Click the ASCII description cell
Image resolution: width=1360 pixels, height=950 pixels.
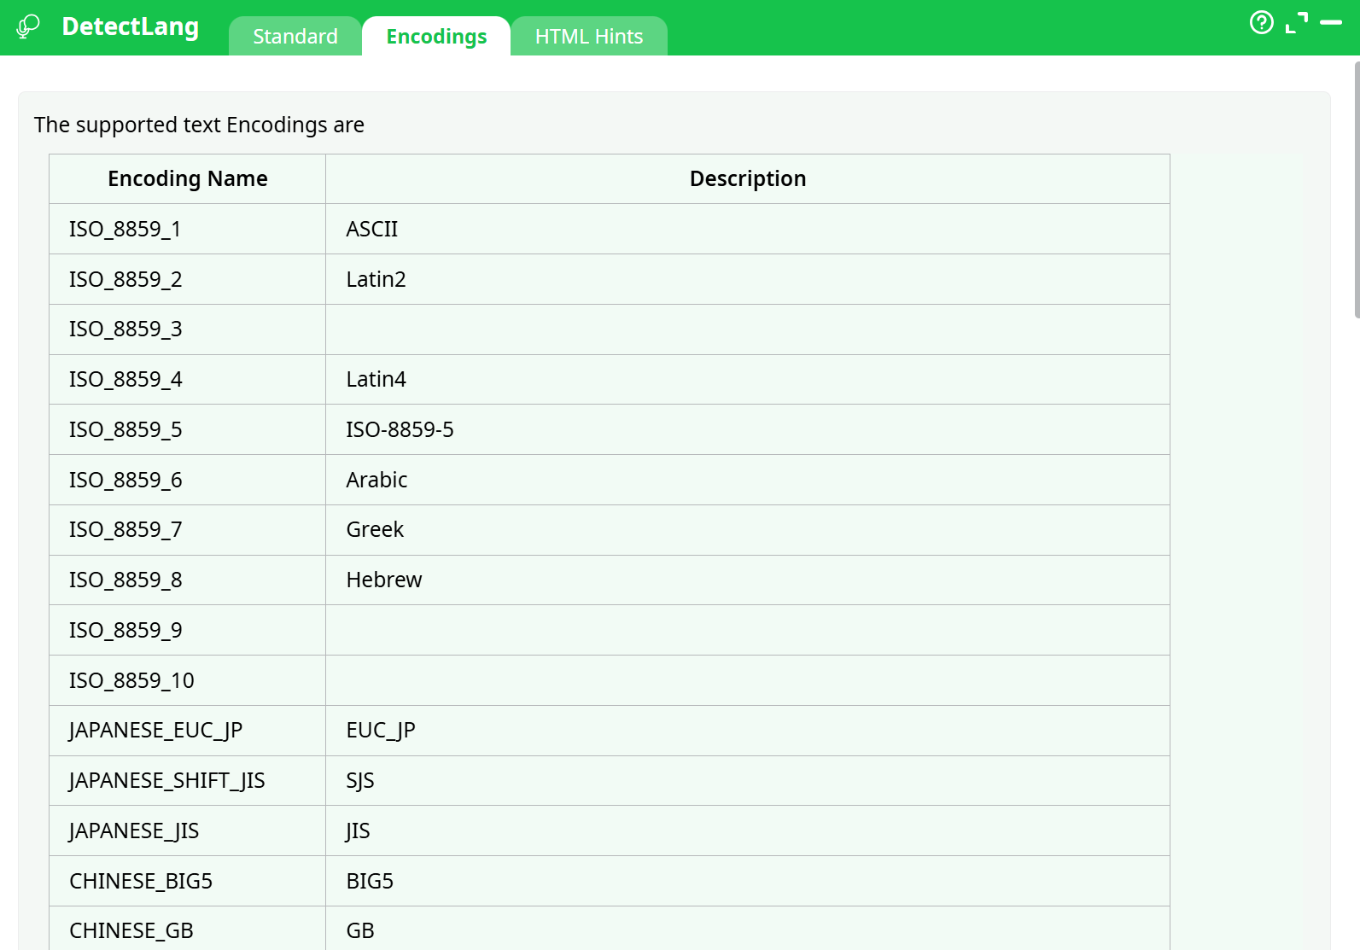(x=372, y=230)
